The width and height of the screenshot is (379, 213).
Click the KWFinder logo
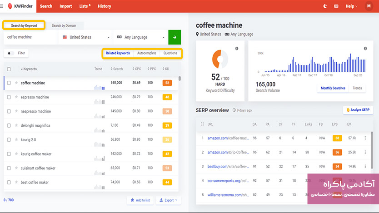20,6
